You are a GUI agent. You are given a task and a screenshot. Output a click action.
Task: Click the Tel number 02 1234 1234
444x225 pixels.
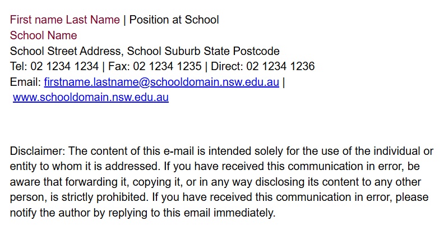[64, 67]
